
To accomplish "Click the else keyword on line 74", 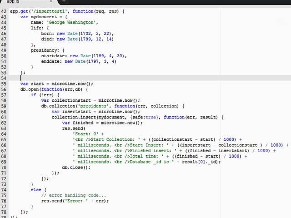I will coord(36,190).
